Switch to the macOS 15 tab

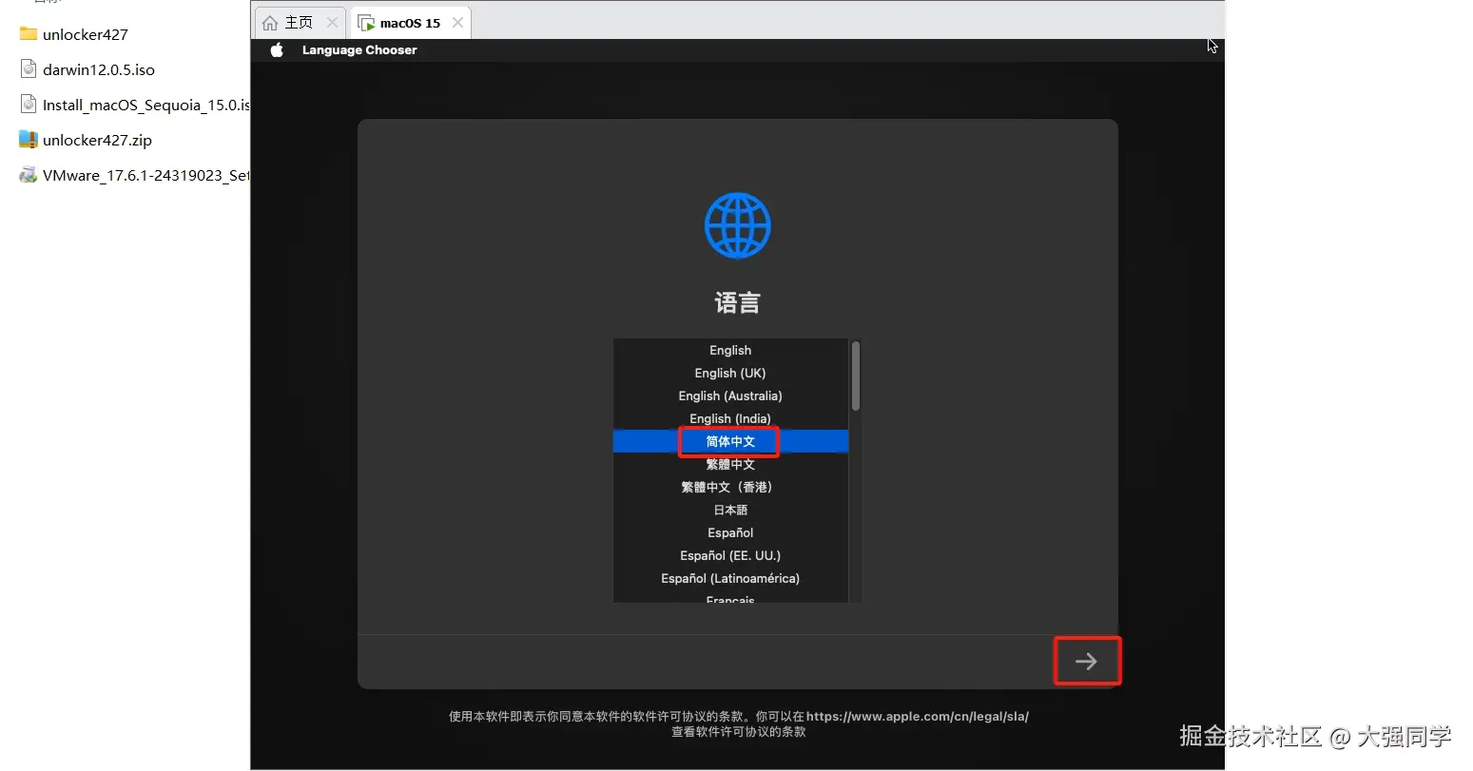click(x=411, y=23)
